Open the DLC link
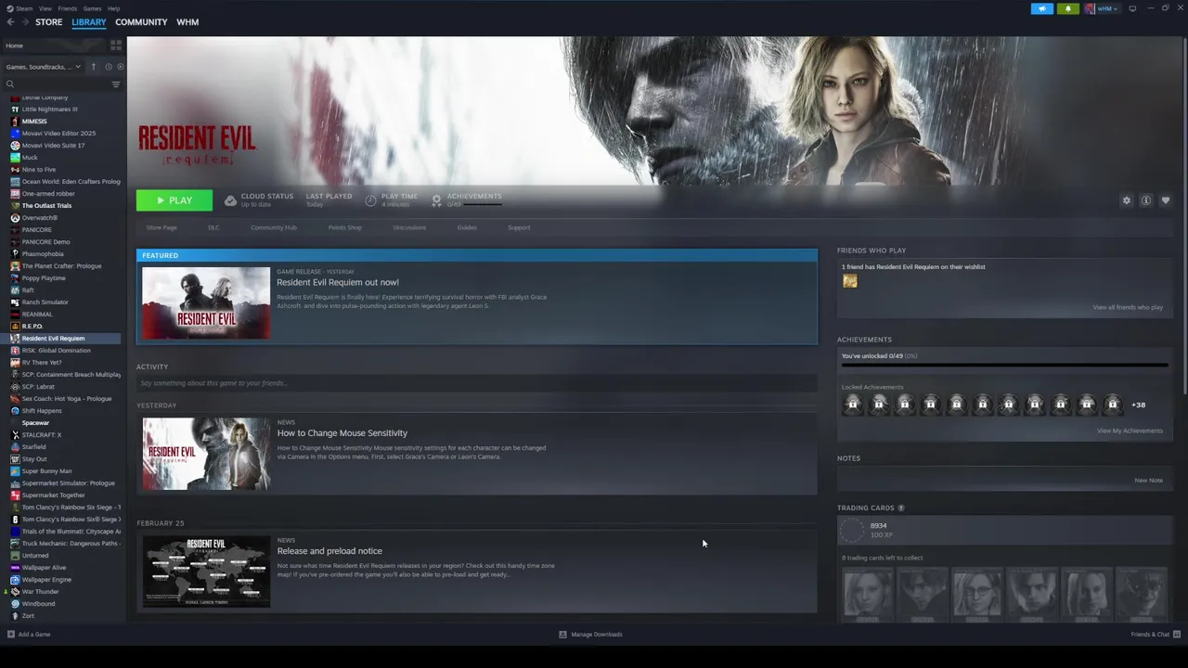 tap(213, 227)
